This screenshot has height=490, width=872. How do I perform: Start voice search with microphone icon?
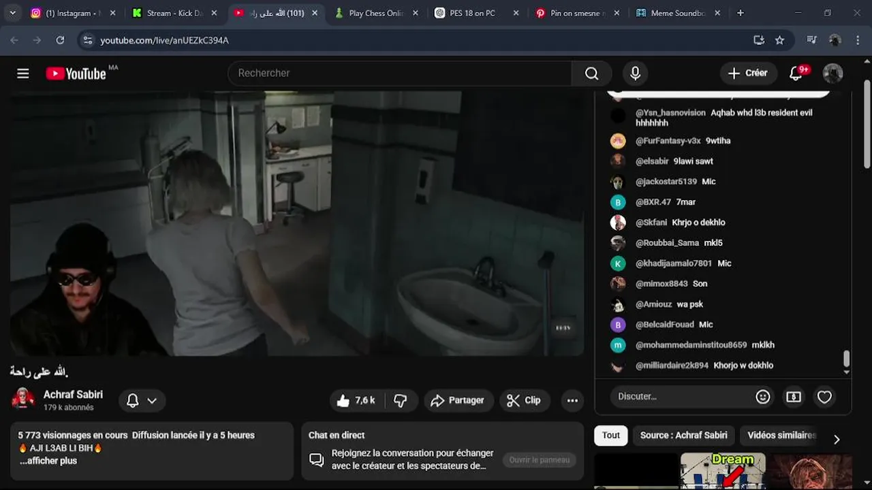635,73
